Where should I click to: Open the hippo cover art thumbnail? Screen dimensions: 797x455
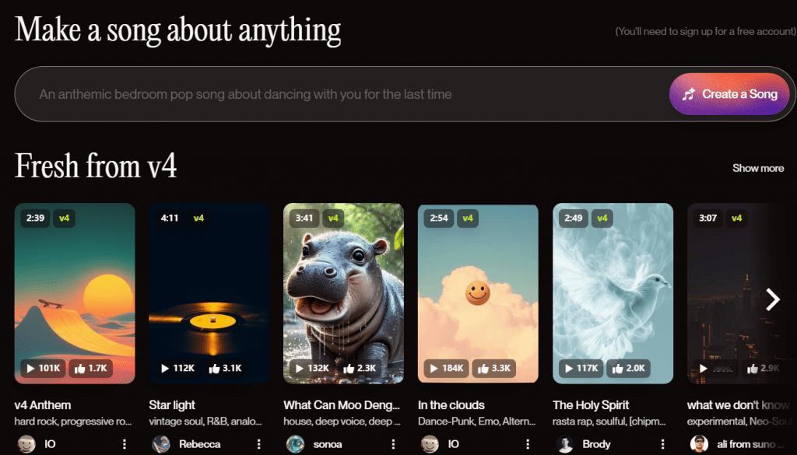point(343,293)
